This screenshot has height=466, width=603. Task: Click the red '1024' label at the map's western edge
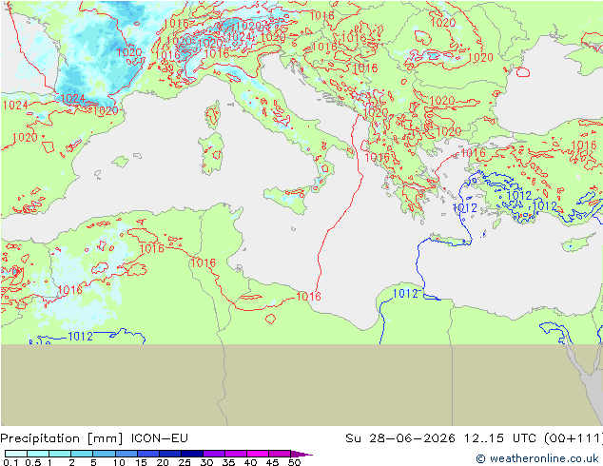[14, 105]
